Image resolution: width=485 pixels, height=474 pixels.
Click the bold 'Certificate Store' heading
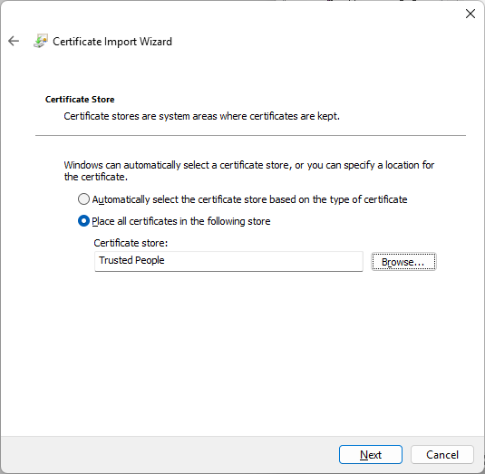click(x=80, y=100)
